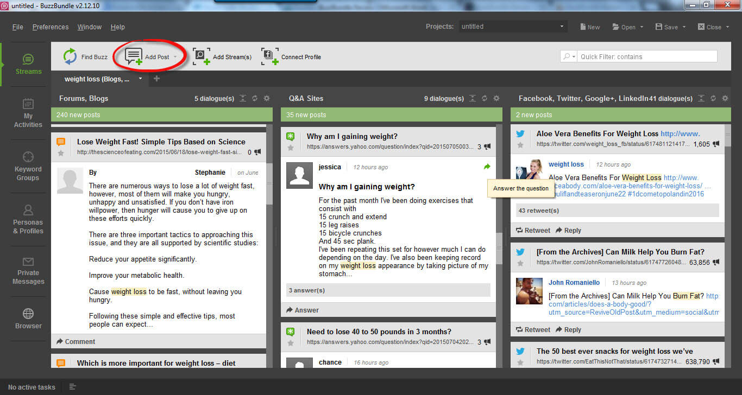
Task: Open Personas & Profiles section
Action: pyautogui.click(x=28, y=220)
